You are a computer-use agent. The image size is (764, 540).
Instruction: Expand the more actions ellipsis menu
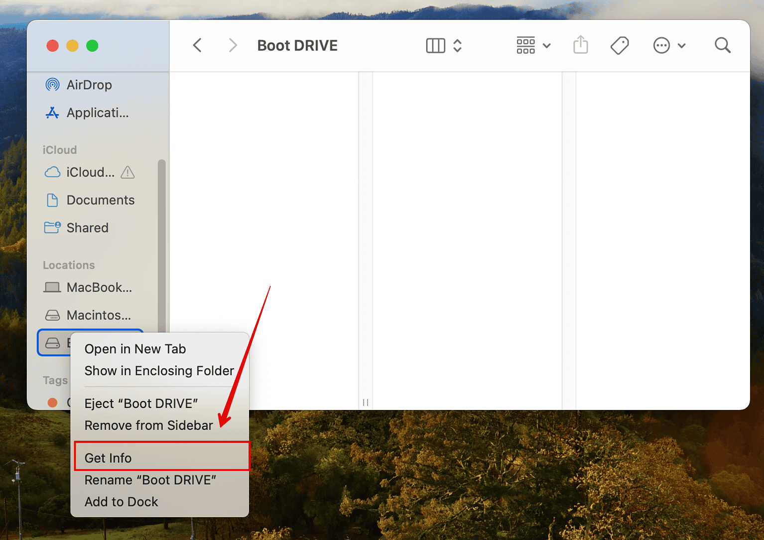[x=661, y=45]
